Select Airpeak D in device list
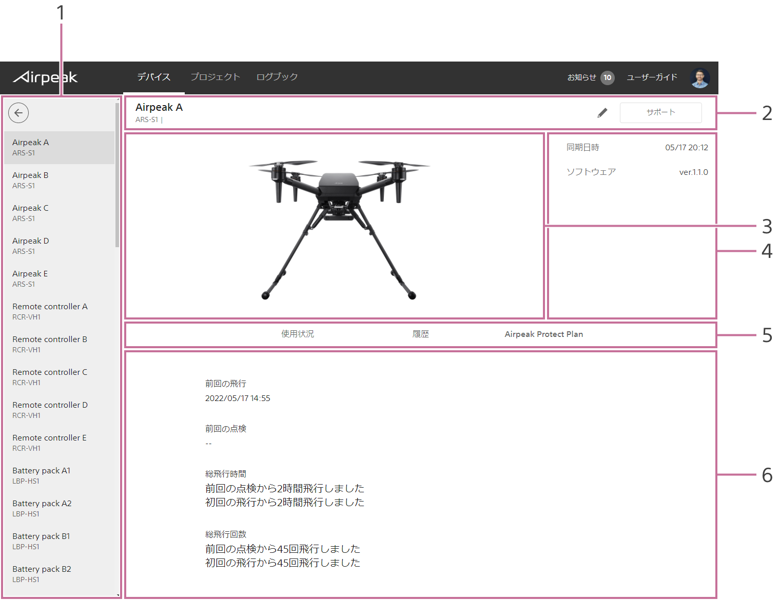The height and width of the screenshot is (600, 780). pyautogui.click(x=60, y=246)
